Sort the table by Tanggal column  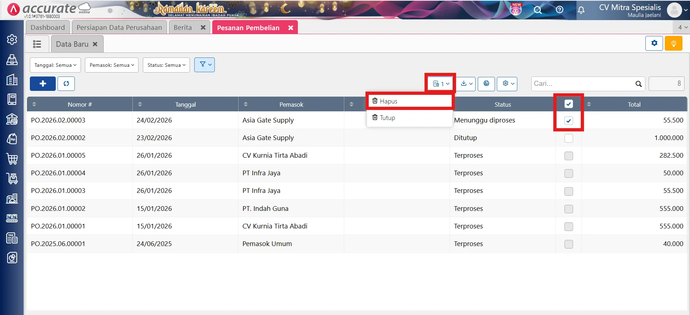[x=185, y=105]
